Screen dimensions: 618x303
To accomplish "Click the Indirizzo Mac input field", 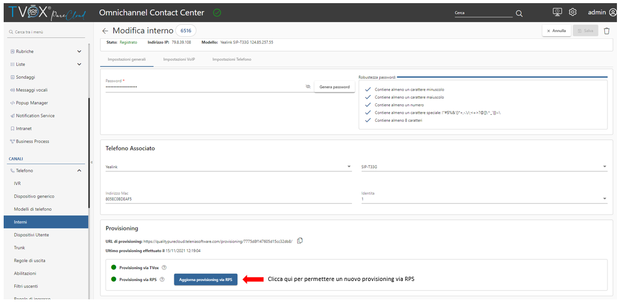I will coord(228,197).
